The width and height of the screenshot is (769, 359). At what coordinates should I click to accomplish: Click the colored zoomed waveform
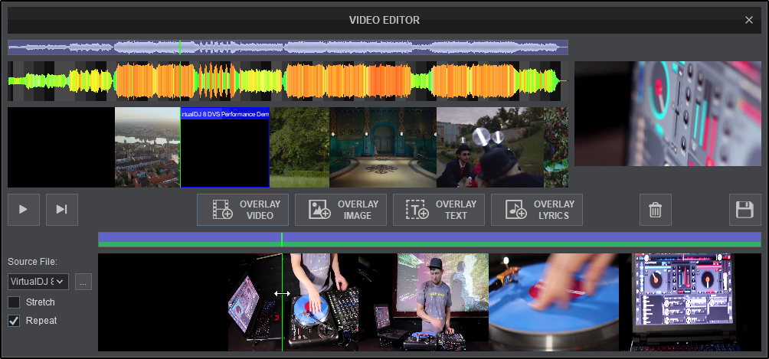(x=287, y=81)
